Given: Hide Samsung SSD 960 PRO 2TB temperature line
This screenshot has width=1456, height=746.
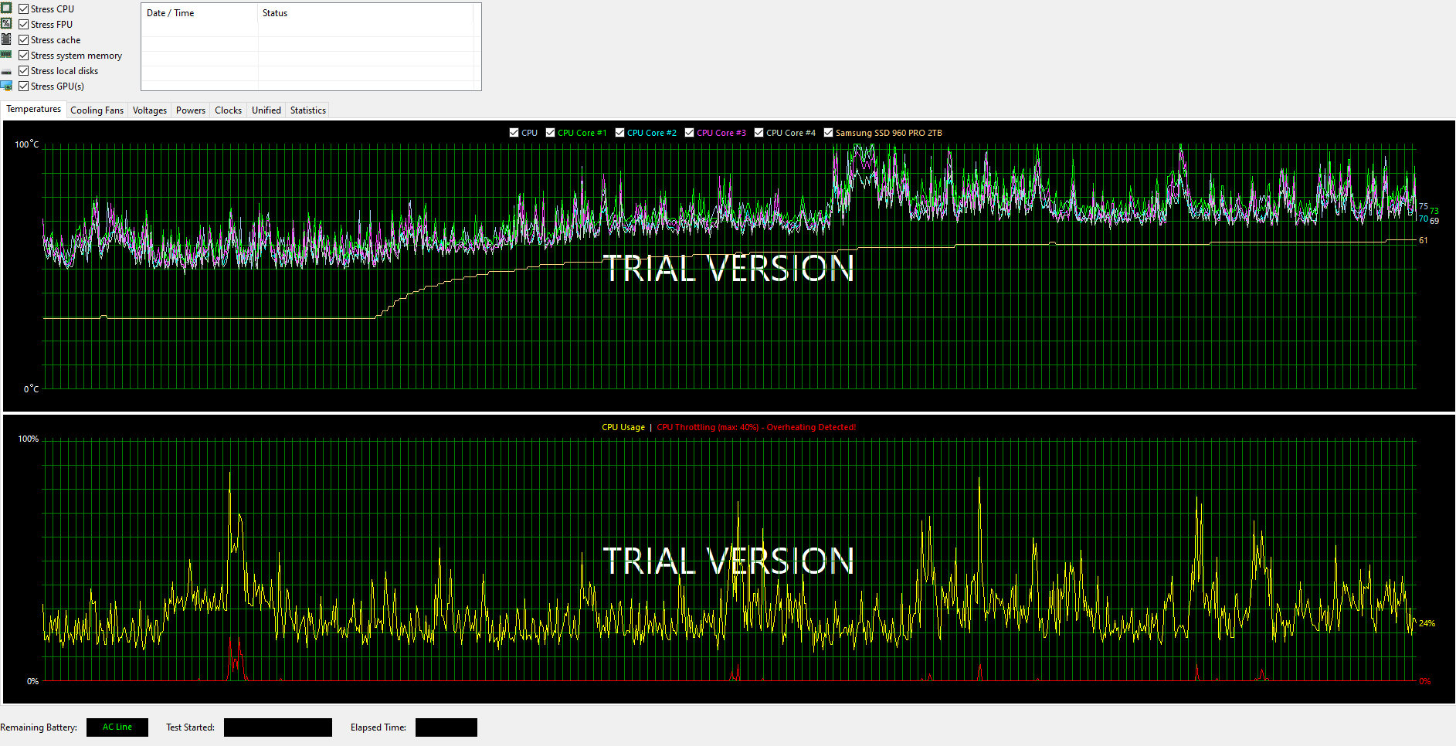Looking at the screenshot, I should [x=828, y=133].
